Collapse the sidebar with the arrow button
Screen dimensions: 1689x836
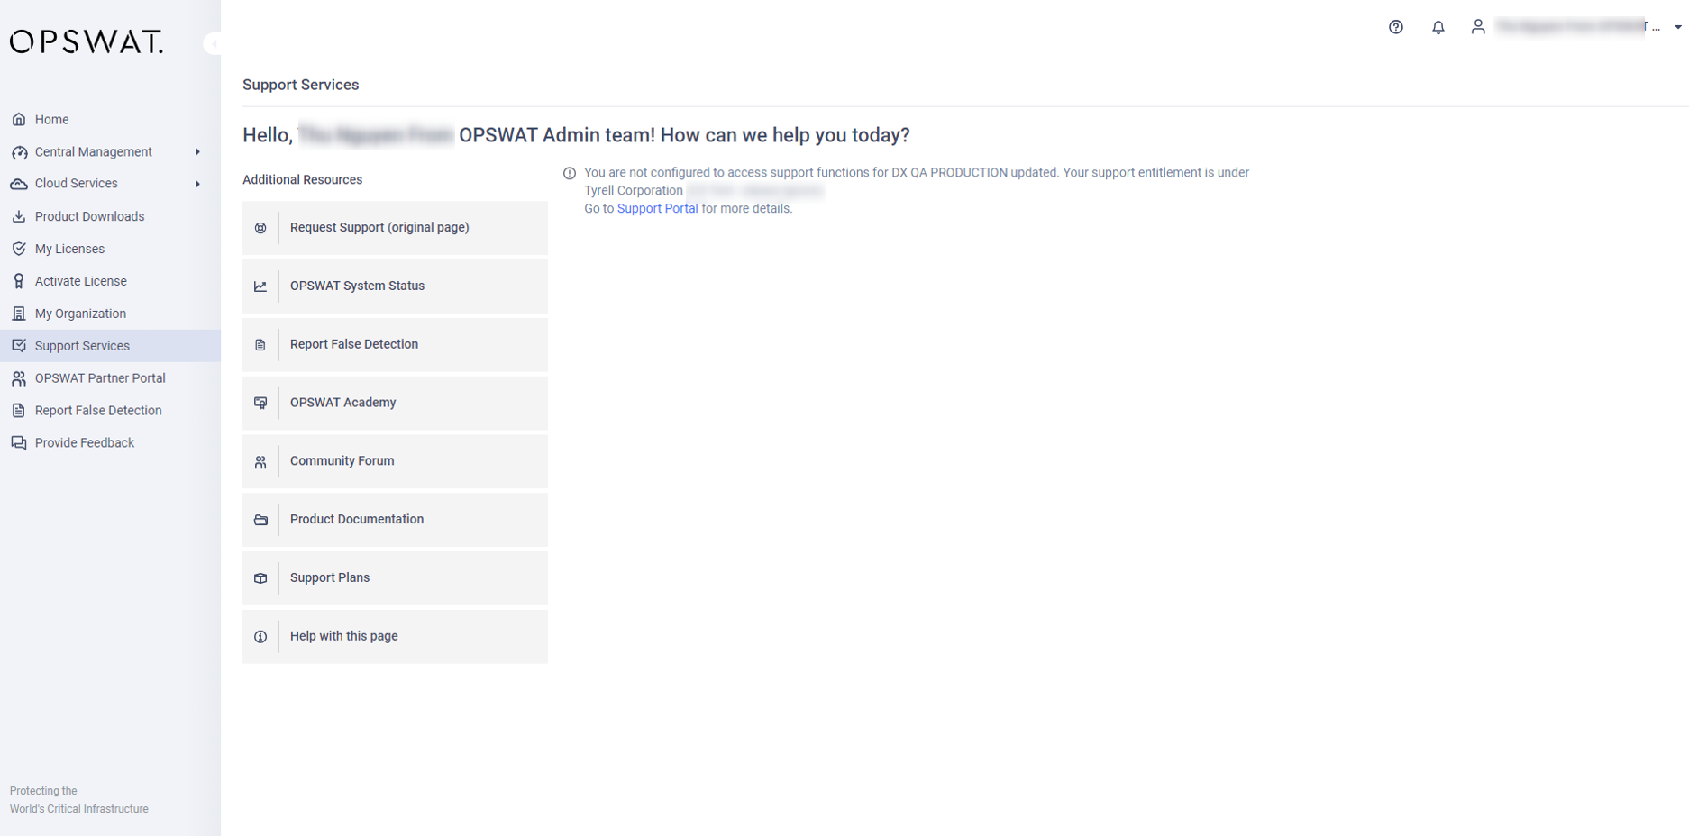(214, 43)
